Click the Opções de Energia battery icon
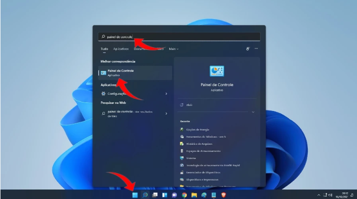 pyautogui.click(x=182, y=129)
